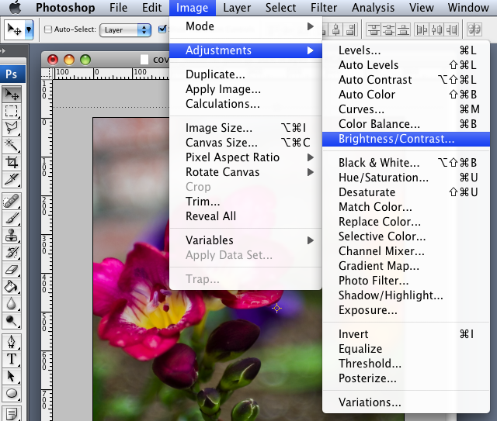Select the Move tool in toolbox

[x=12, y=94]
